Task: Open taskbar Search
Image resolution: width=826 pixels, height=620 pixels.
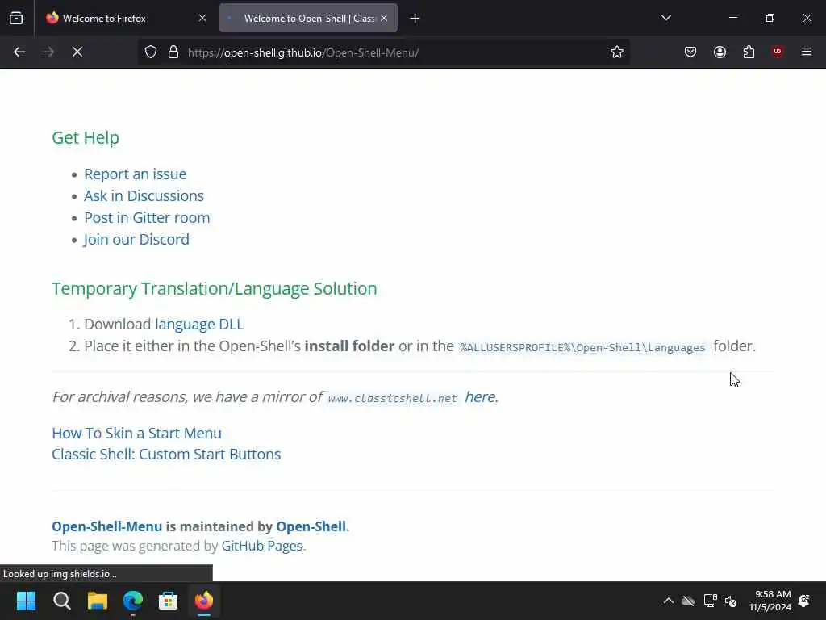Action: coord(61,601)
